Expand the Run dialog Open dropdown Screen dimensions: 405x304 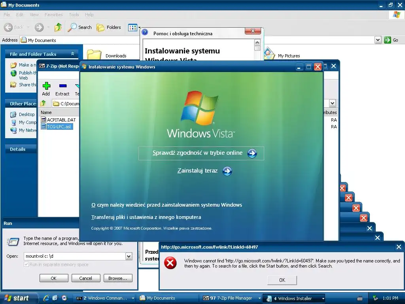tap(129, 256)
